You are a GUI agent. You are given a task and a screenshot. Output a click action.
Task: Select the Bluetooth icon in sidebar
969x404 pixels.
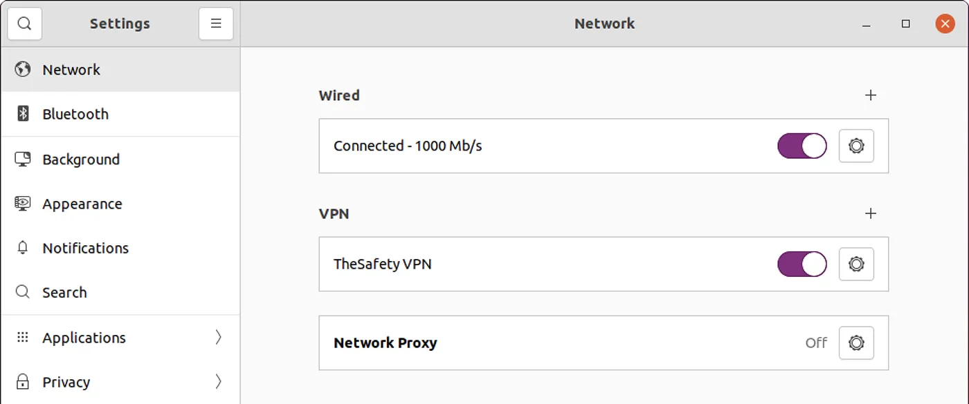click(x=22, y=113)
